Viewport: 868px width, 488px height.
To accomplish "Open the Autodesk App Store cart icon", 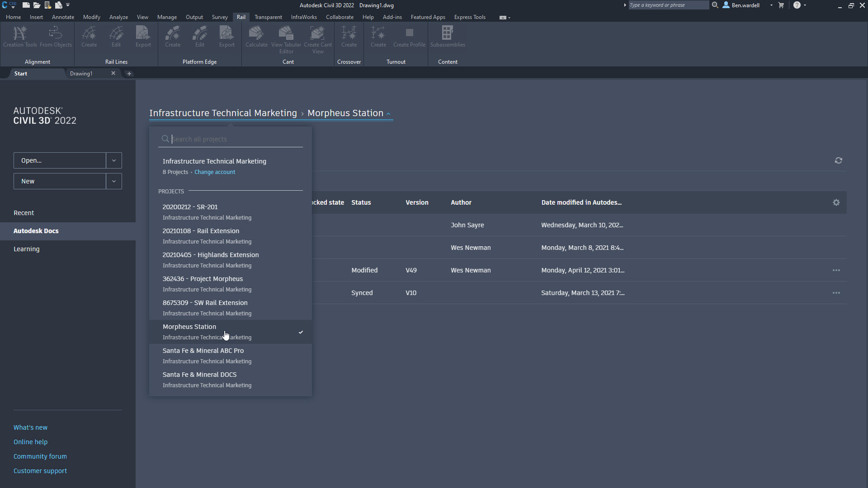I will [x=781, y=5].
